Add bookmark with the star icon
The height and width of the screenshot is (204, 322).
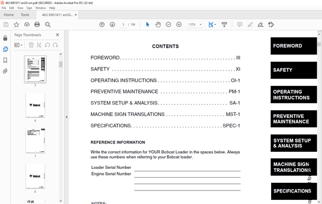tap(16, 24)
